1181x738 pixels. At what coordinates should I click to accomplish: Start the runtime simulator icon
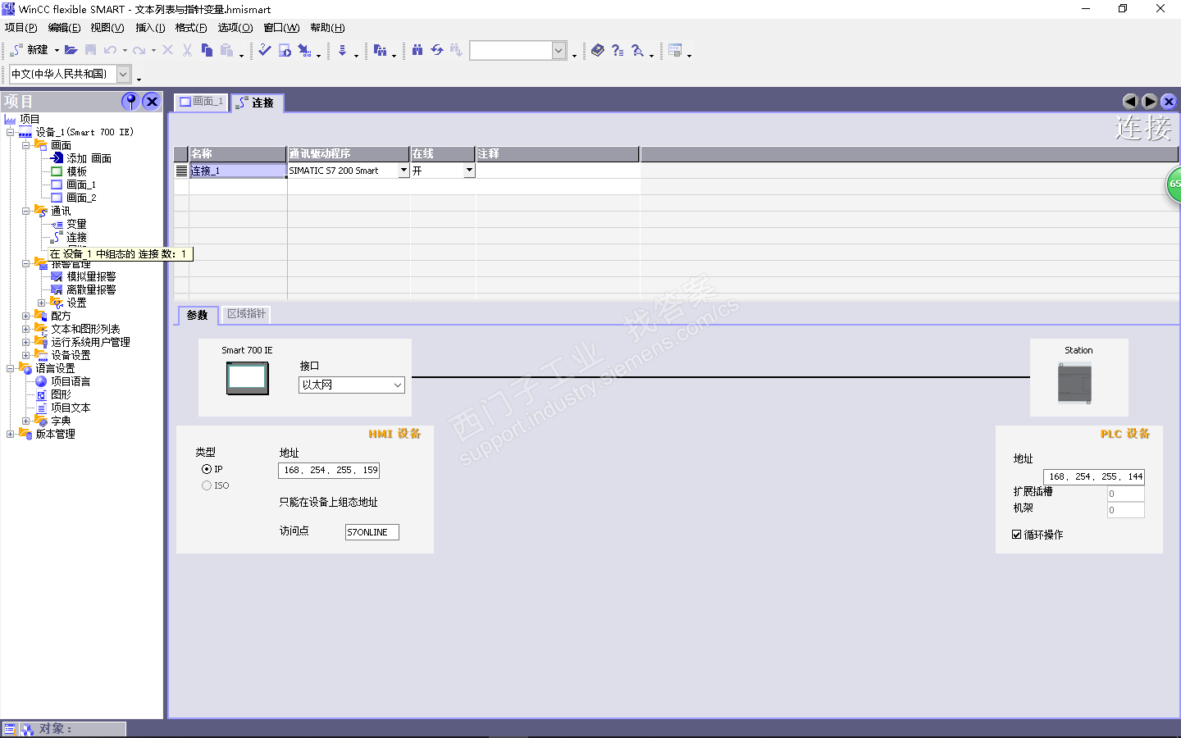click(285, 50)
